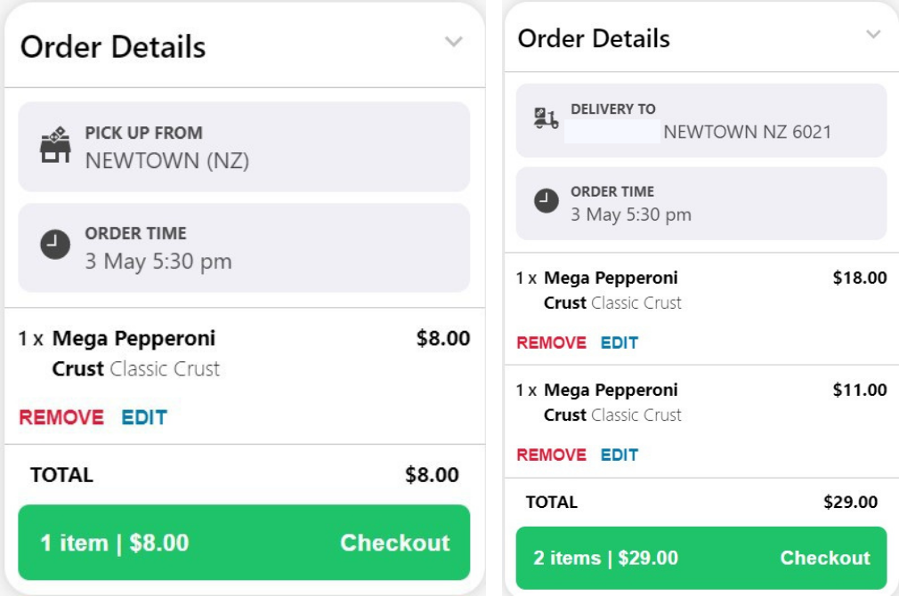Remove the $11.00 Mega Pepperoni
Image resolution: width=899 pixels, height=596 pixels.
[x=551, y=455]
